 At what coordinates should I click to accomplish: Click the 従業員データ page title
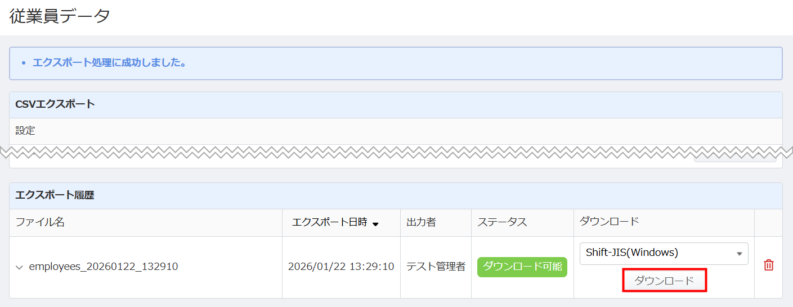tap(60, 16)
